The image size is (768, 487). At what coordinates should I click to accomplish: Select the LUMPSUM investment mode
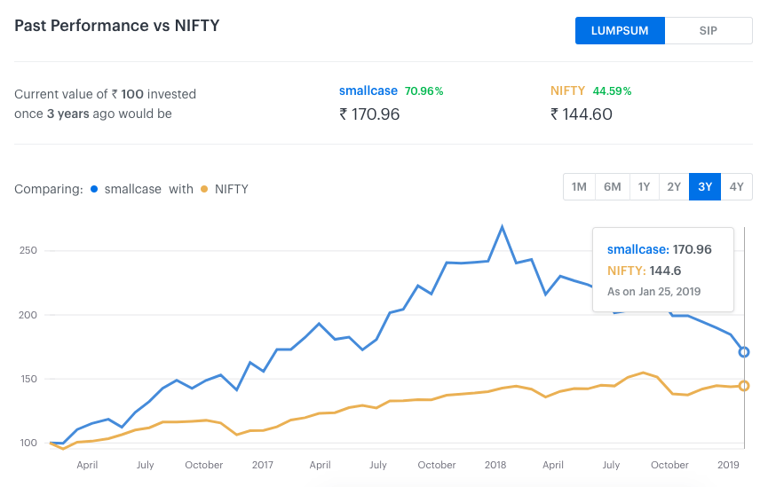[x=620, y=30]
